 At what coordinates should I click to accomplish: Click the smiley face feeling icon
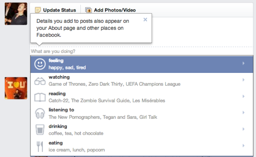click(x=40, y=64)
